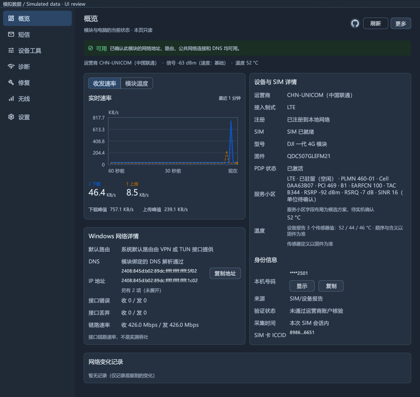420x397 pixels.
Task: Click the 上传 8.5 KB/s value
Action: click(137, 193)
